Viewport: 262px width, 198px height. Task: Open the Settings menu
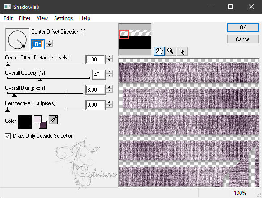point(63,18)
